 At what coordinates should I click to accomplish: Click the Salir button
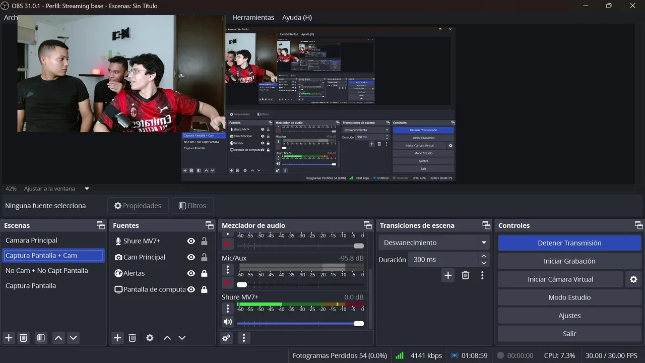[x=569, y=334]
